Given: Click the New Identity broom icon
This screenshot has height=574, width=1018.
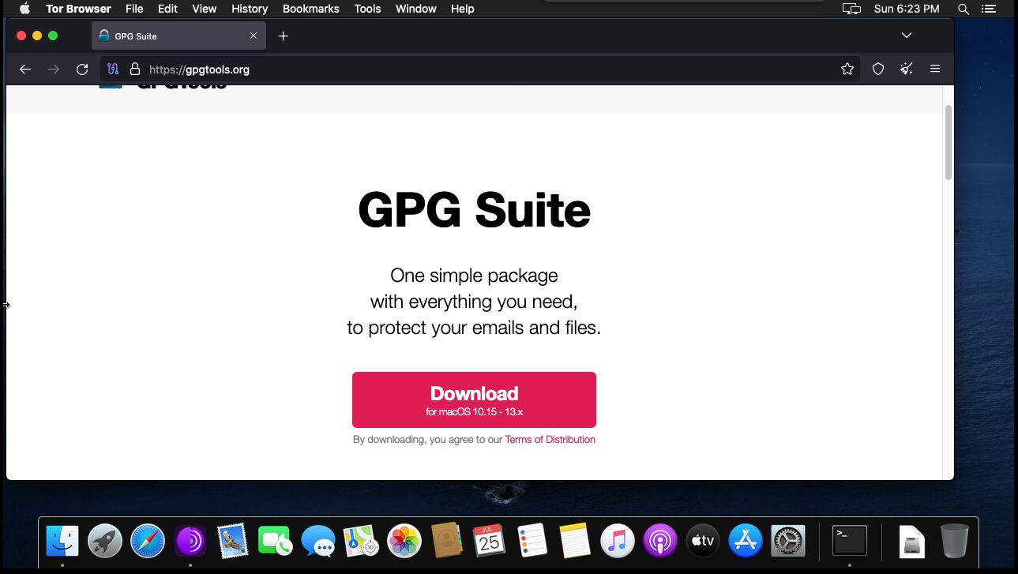Looking at the screenshot, I should 907,69.
